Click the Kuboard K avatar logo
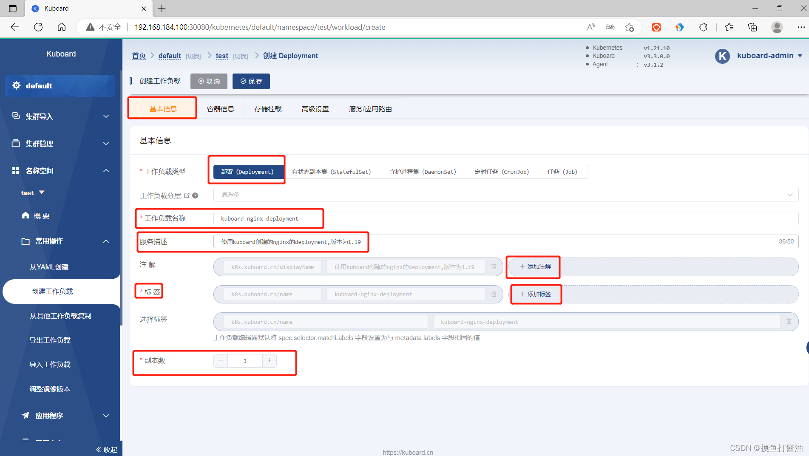 (x=722, y=56)
